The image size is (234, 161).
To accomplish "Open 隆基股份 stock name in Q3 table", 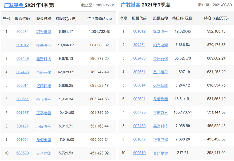I will pyautogui.click(x=160, y=32).
